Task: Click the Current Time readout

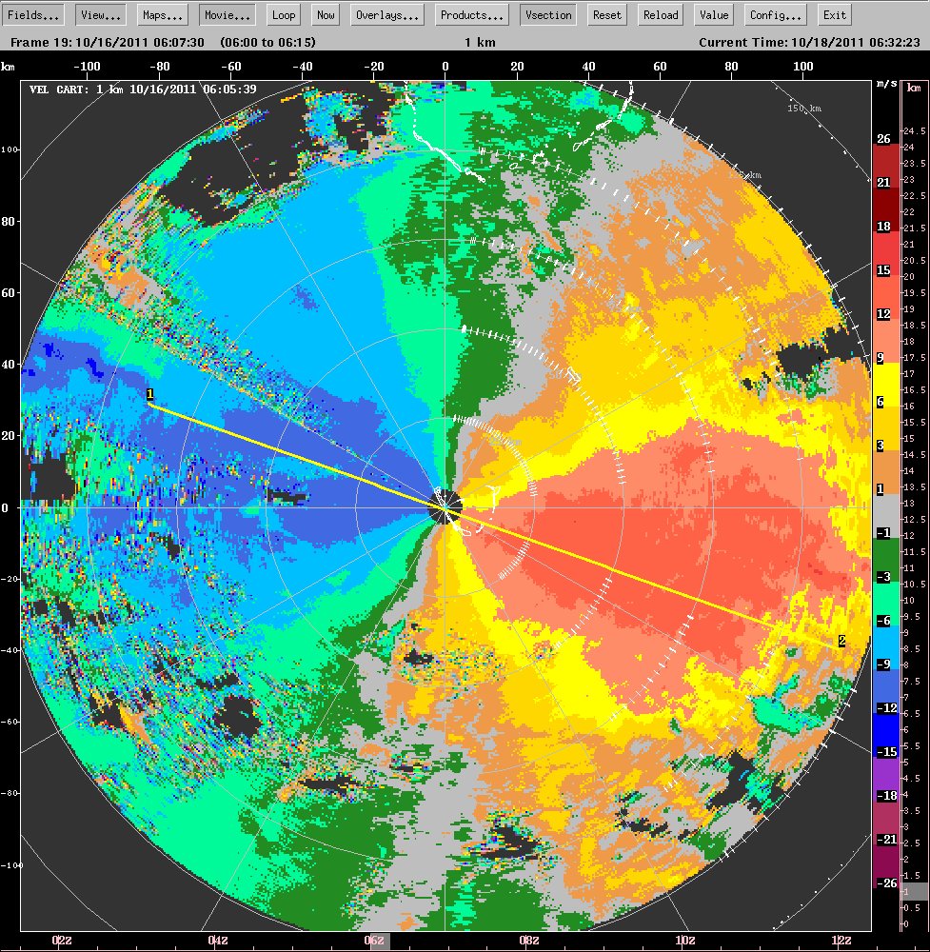Action: click(809, 43)
